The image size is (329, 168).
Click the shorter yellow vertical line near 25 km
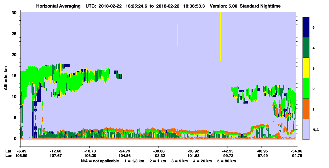tap(178, 35)
